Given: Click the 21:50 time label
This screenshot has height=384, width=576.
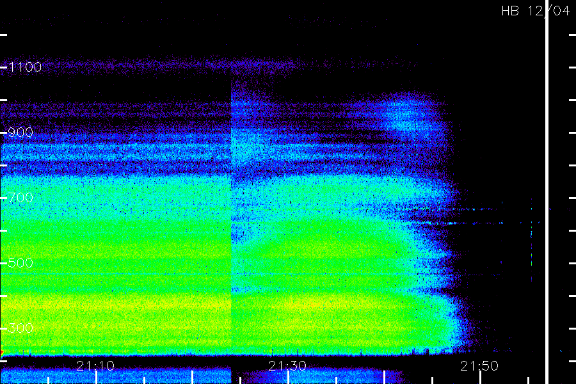Looking at the screenshot, I should pyautogui.click(x=479, y=365).
